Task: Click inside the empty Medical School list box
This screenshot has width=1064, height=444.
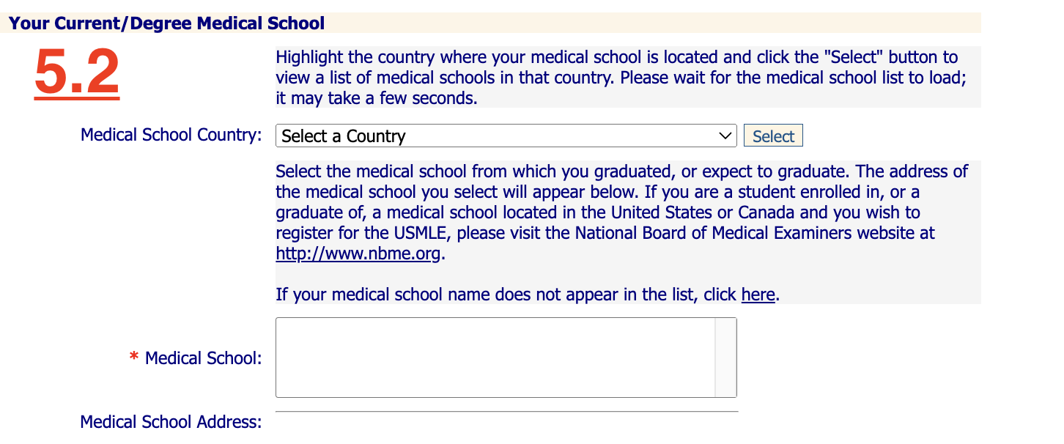Action: (x=495, y=358)
